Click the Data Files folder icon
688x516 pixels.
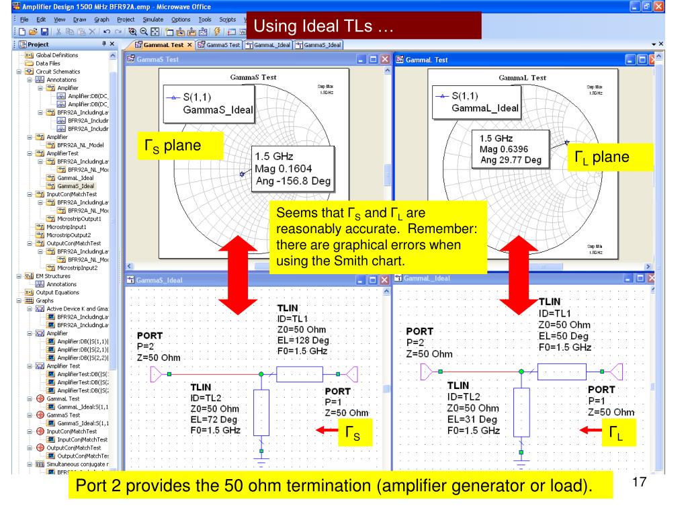(30, 63)
